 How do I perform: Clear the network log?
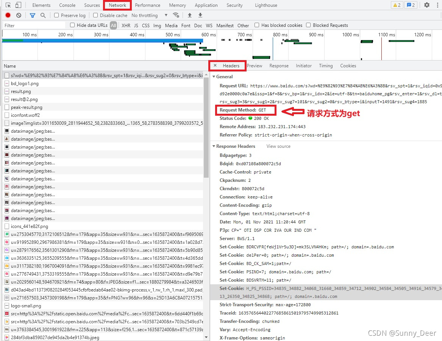19,15
